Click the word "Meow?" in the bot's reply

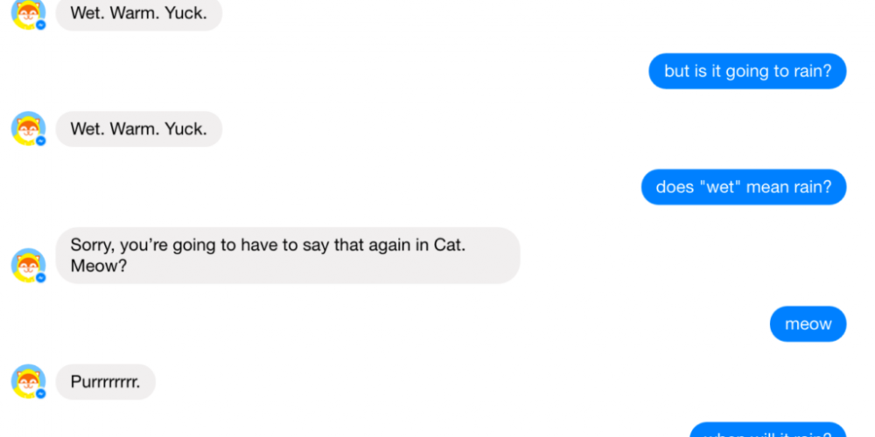pyautogui.click(x=99, y=266)
